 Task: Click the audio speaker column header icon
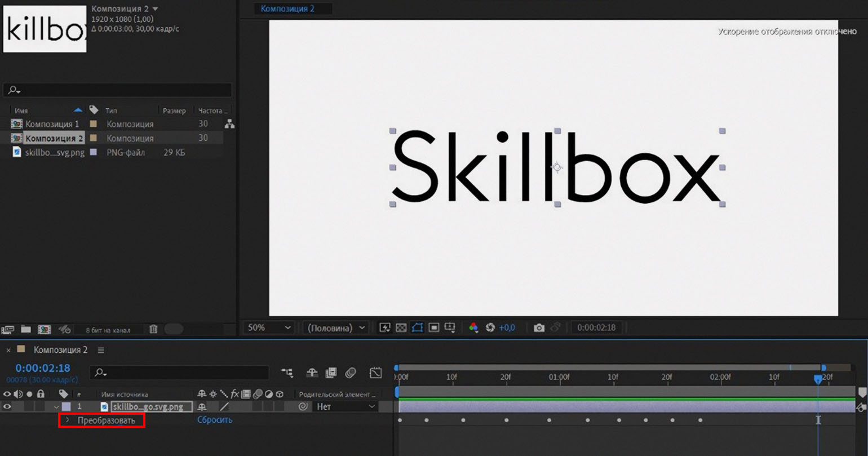point(18,394)
